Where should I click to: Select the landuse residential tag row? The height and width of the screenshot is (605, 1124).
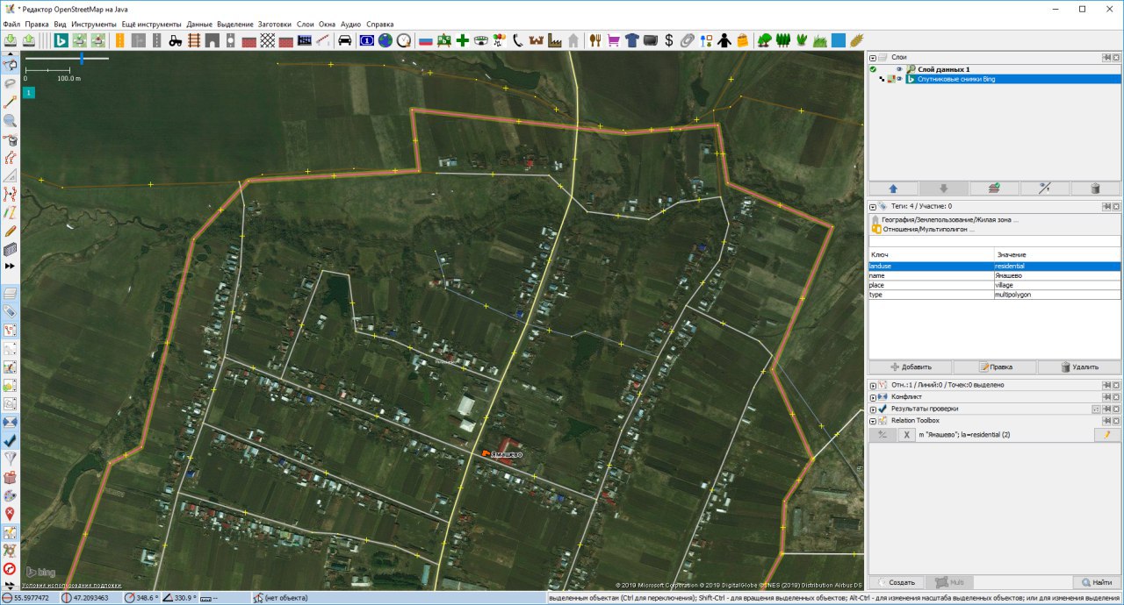(x=994, y=266)
